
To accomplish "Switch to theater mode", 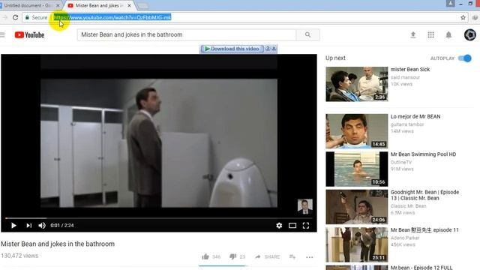I will 292,226.
